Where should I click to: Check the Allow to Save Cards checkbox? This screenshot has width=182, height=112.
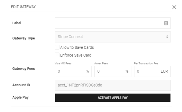57,47
